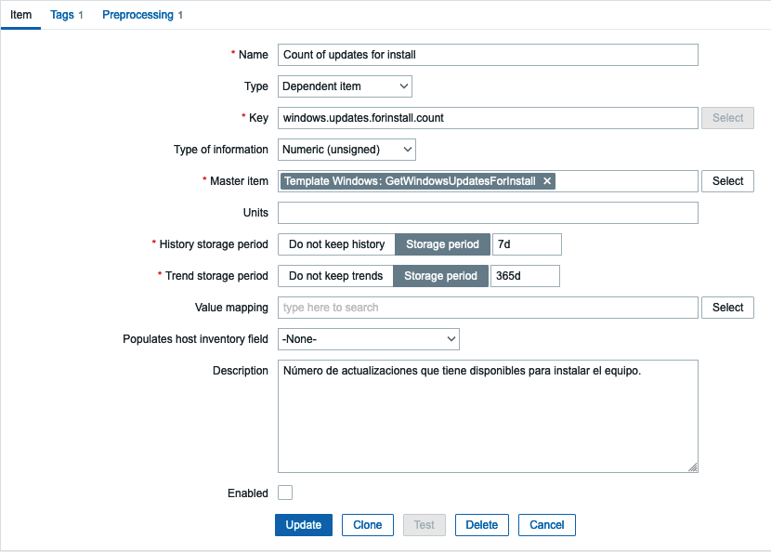Cancel editing the item
771x552 pixels.
click(547, 525)
